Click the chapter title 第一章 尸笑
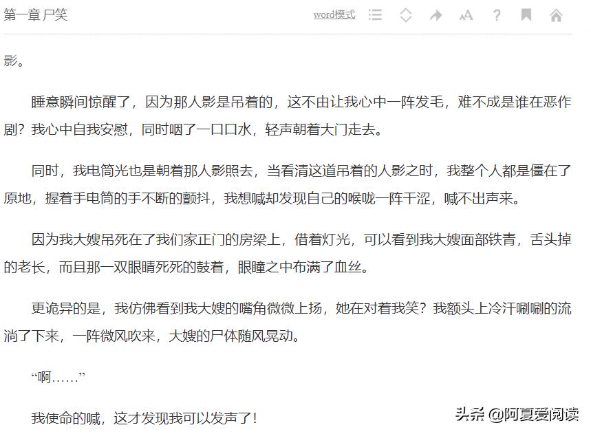Image resolution: width=591 pixels, height=434 pixels. (x=35, y=14)
